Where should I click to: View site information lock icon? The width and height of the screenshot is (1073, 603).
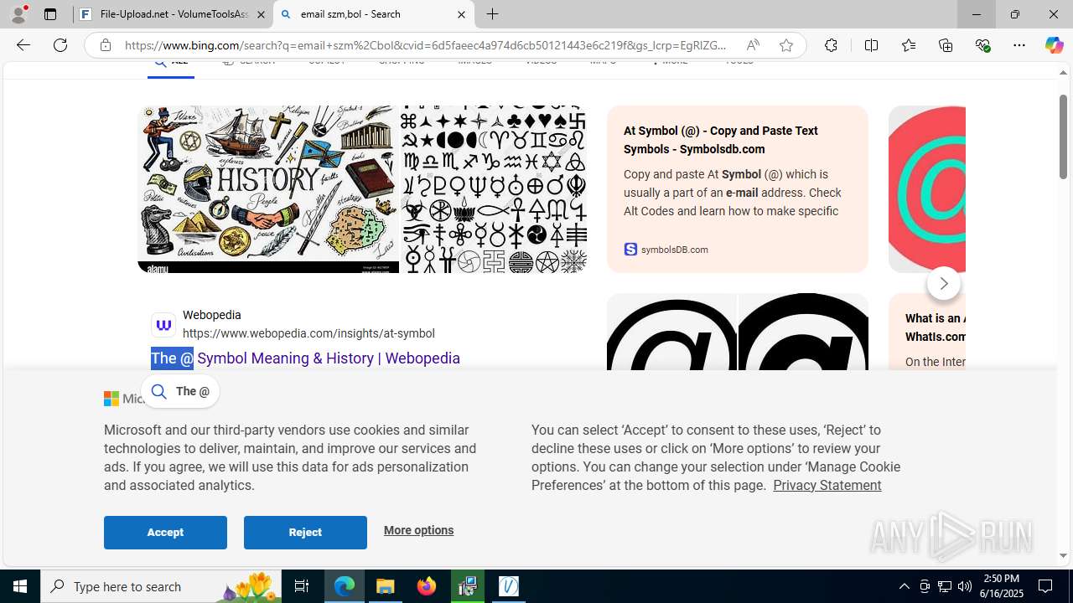pos(105,45)
